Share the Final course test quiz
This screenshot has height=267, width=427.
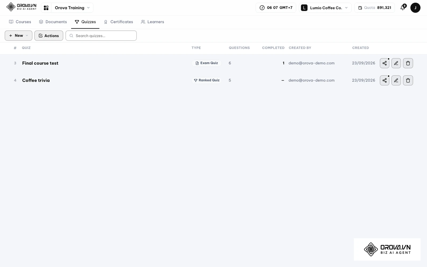coord(384,63)
